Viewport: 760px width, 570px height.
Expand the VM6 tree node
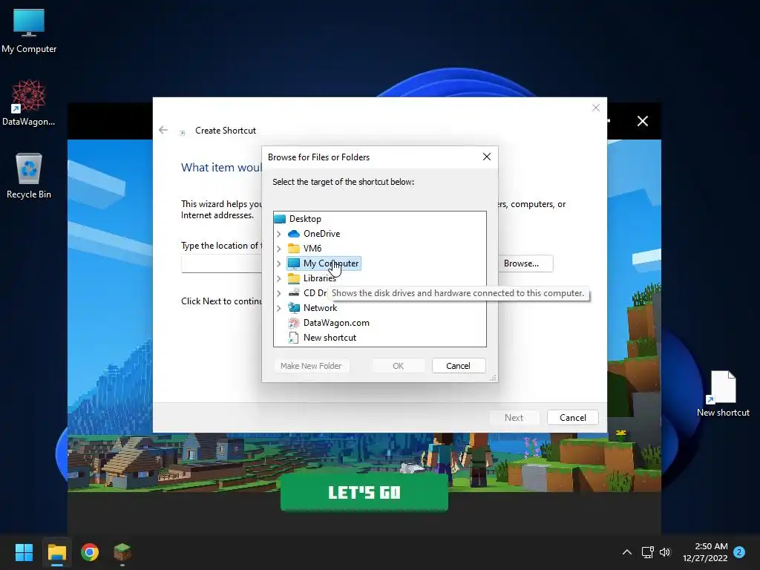[x=279, y=249]
